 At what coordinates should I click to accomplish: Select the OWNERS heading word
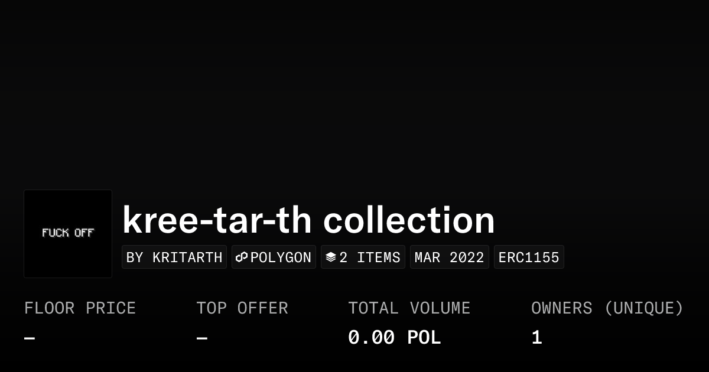[x=562, y=308]
